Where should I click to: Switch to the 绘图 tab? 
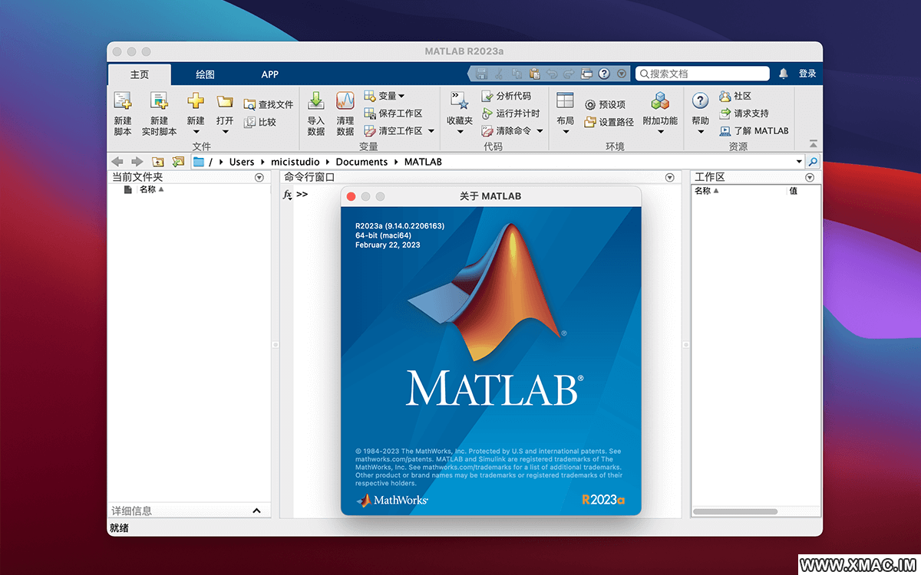205,74
